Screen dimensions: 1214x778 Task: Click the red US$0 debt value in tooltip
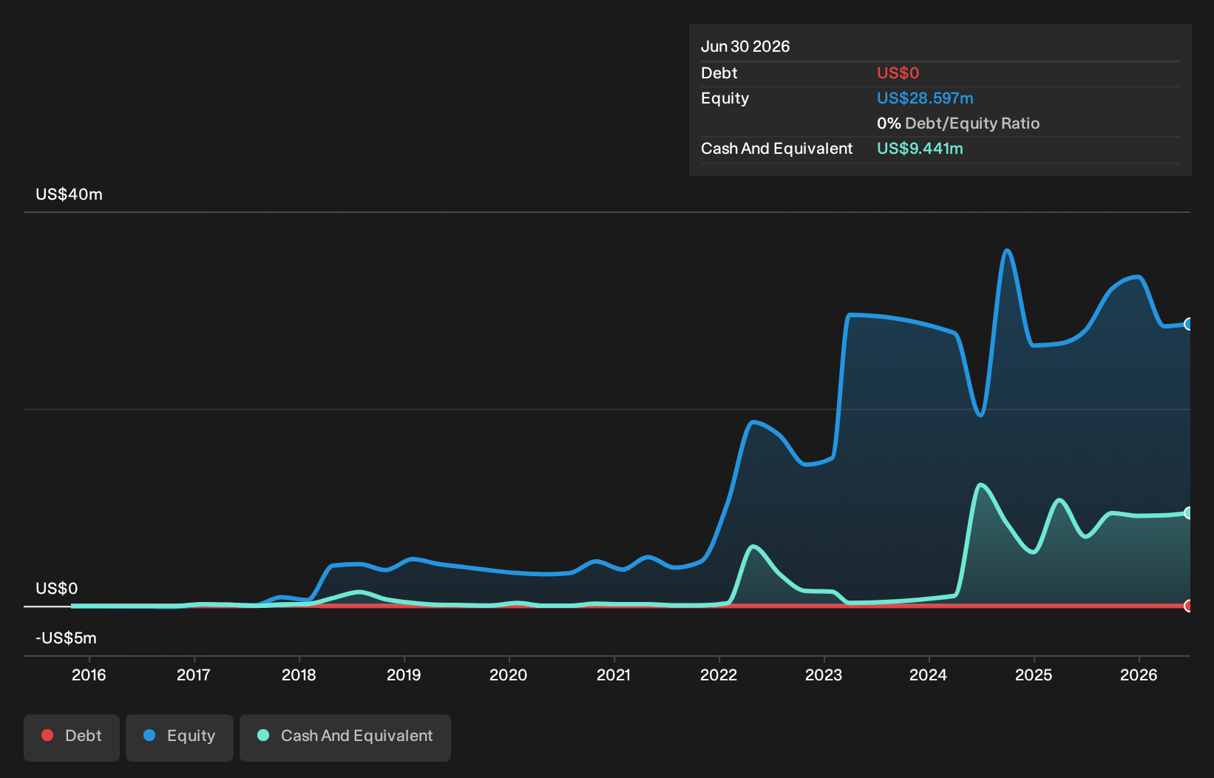point(898,73)
